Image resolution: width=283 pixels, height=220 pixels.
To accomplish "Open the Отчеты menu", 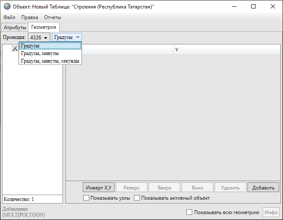I will (52, 17).
